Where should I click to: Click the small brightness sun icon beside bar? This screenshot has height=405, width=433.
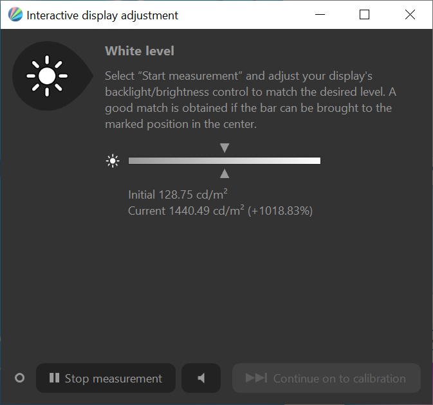(113, 161)
